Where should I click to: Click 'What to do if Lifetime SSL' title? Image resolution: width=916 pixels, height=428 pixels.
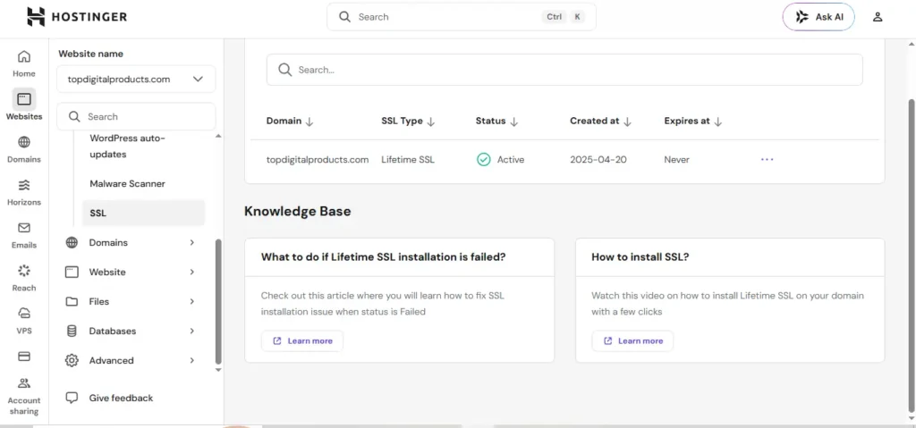(x=383, y=256)
